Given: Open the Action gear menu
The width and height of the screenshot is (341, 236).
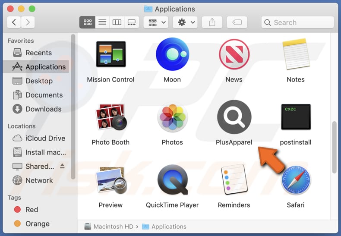Looking at the screenshot, I should 185,22.
